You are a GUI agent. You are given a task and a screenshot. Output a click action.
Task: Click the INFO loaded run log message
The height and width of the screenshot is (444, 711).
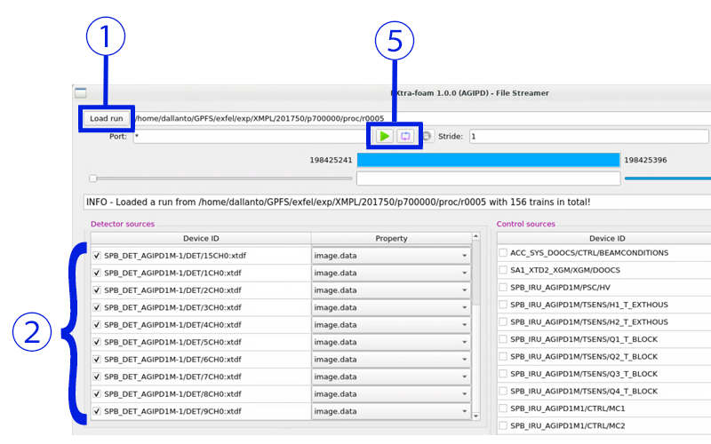(339, 202)
